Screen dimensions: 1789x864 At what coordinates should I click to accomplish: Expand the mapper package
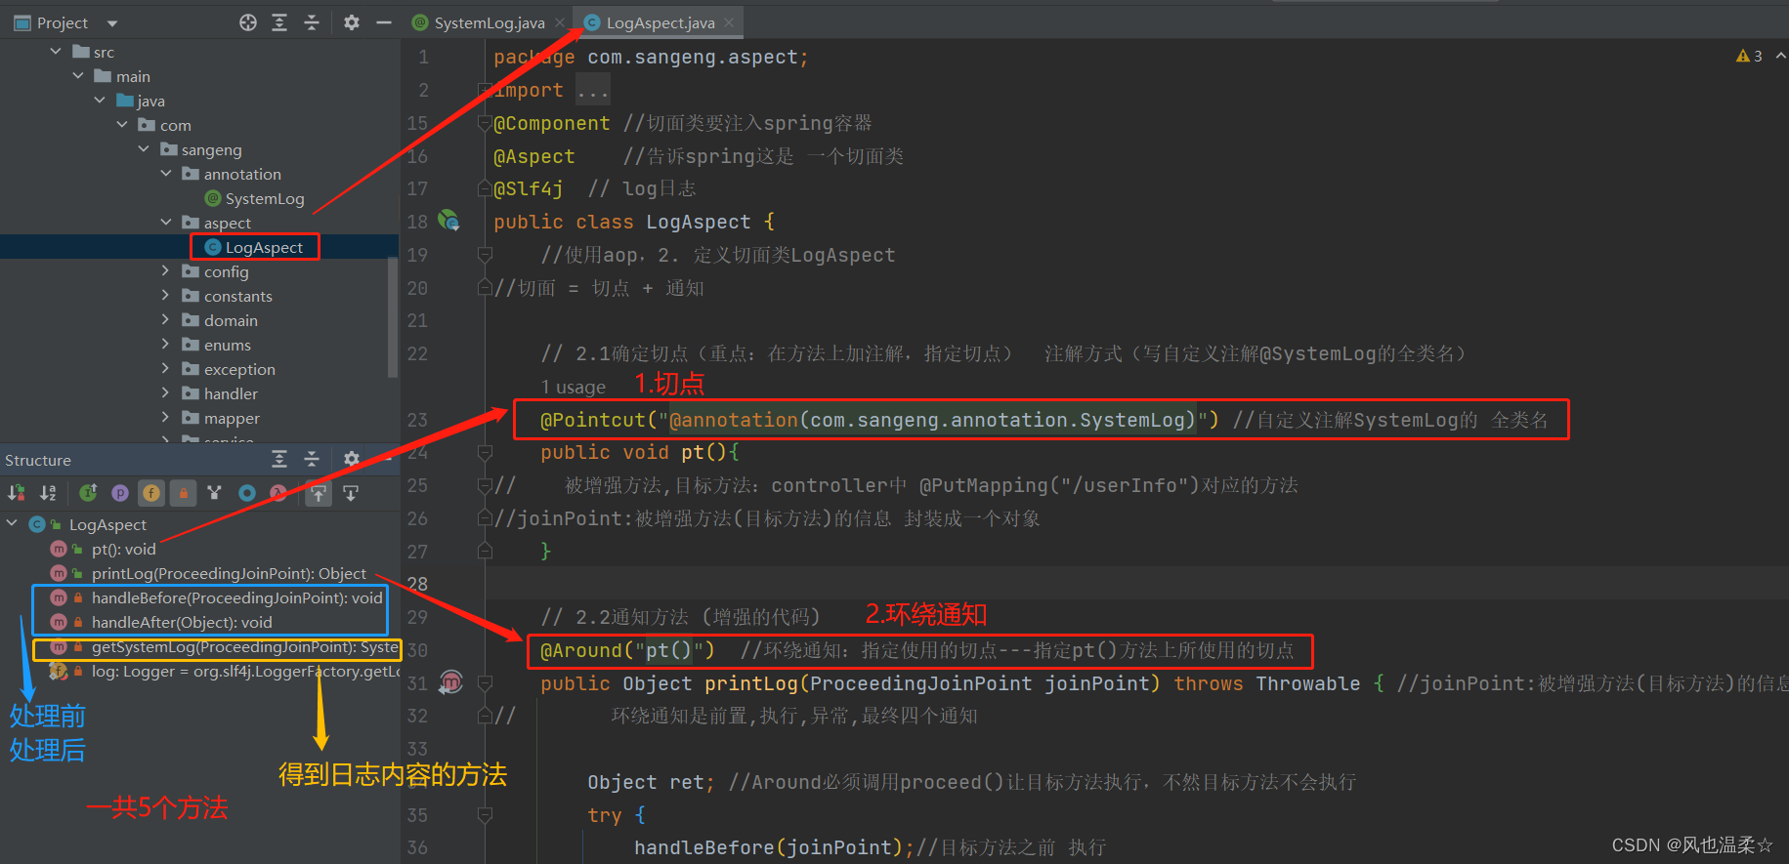pos(166,418)
